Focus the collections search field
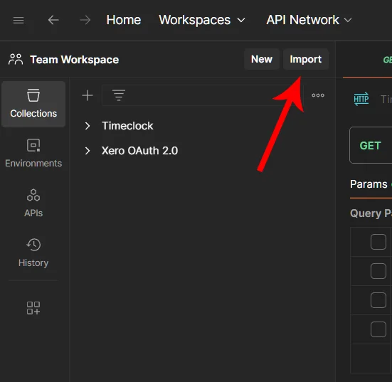The width and height of the screenshot is (392, 382). (203, 95)
